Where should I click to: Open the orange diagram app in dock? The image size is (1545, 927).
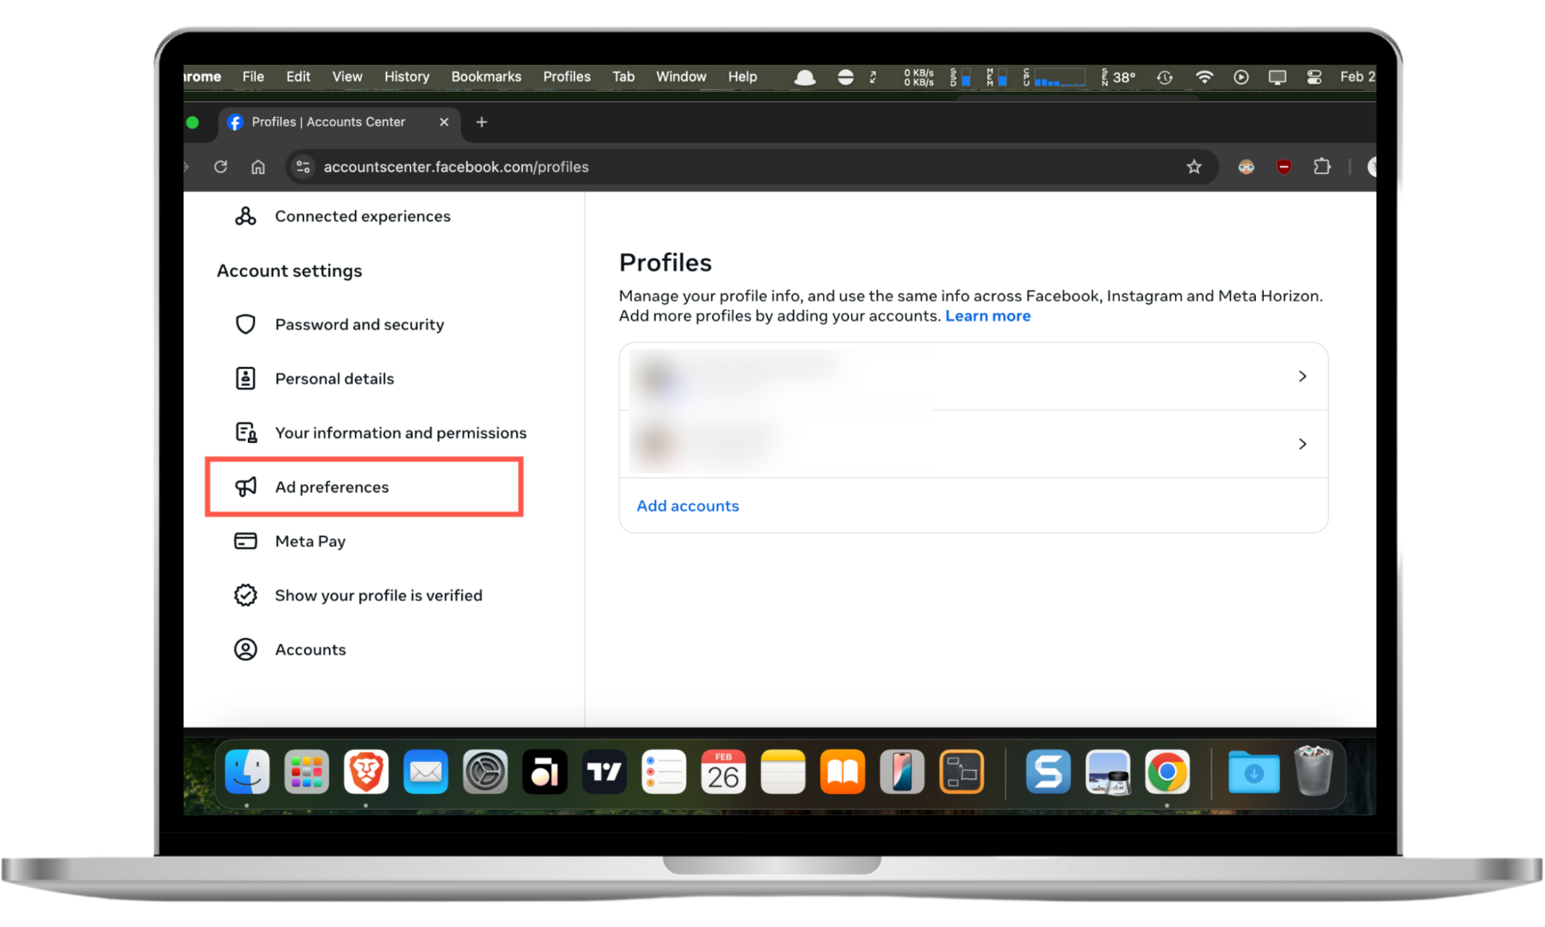tap(962, 772)
